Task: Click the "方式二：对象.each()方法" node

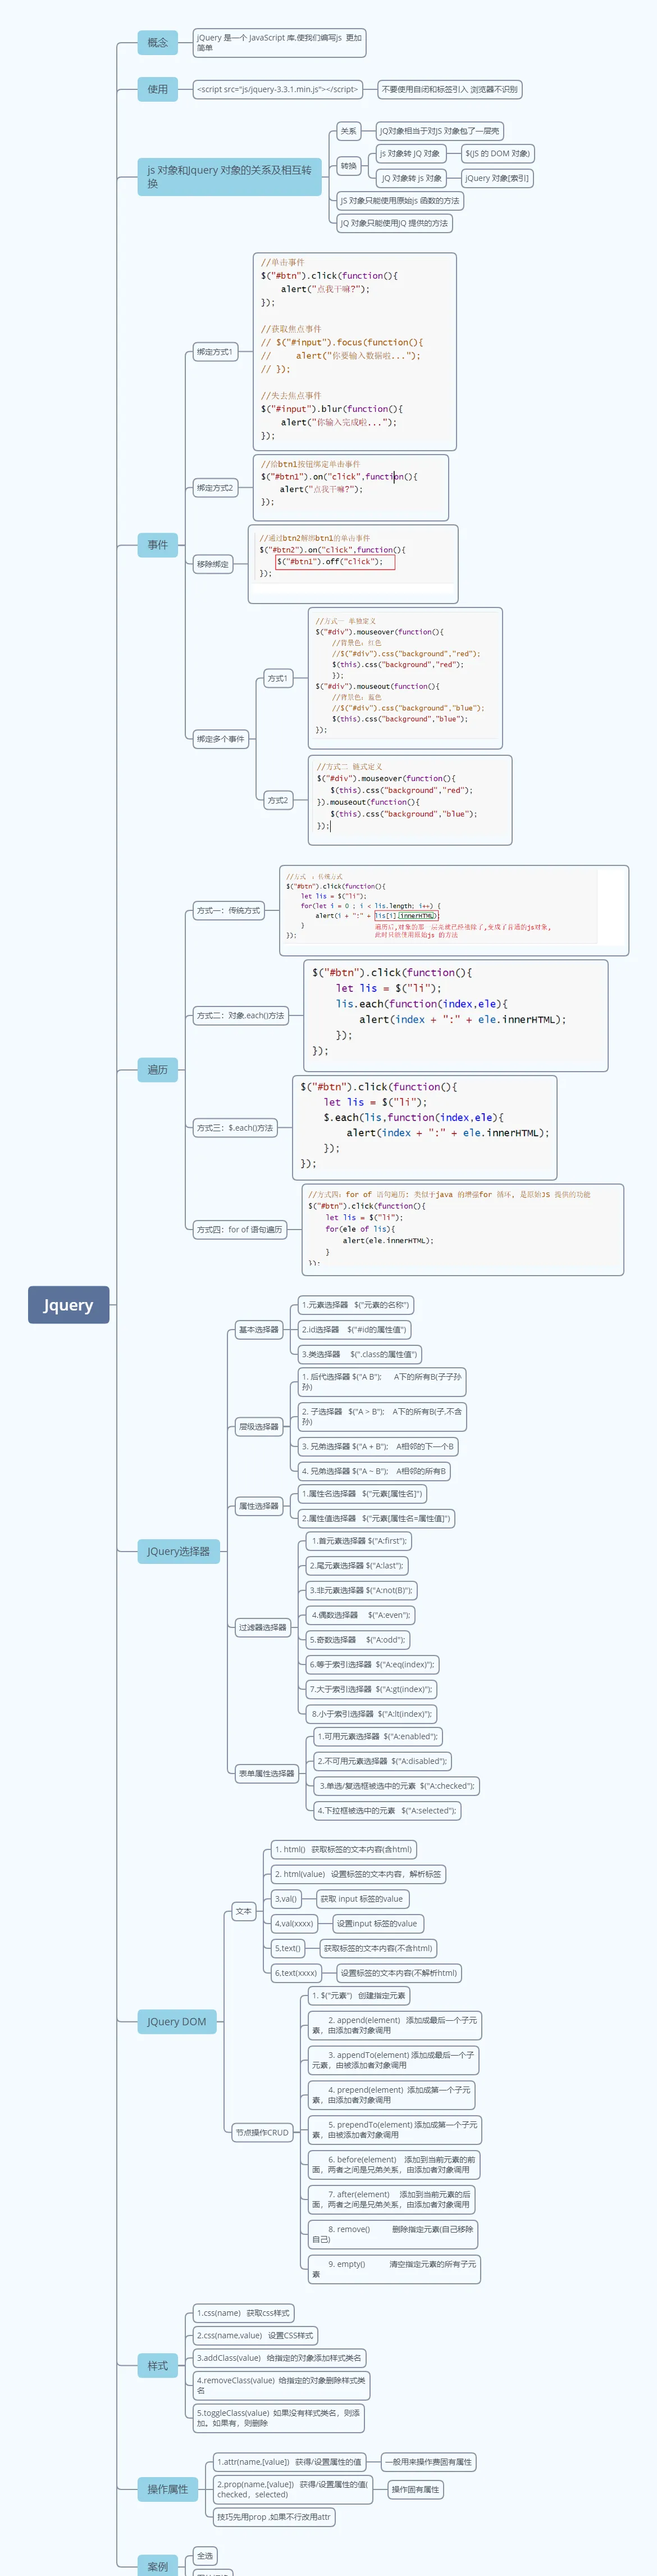Action: click(x=241, y=1015)
